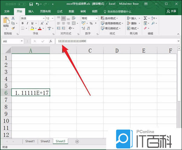The image size is (182, 150).
Task: Open the Conditional Formatting dropdown
Action: (x=109, y=18)
